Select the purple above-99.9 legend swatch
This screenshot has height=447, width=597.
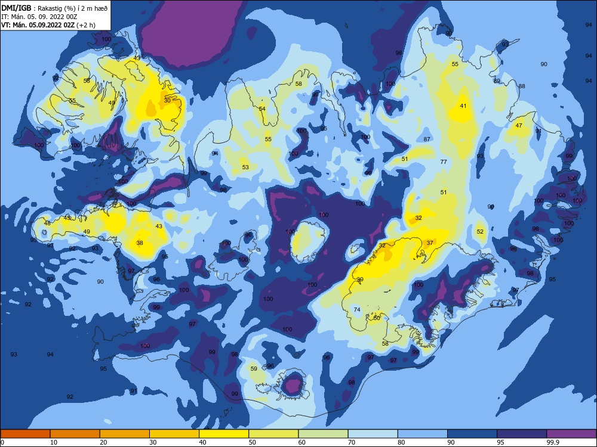click(x=571, y=434)
